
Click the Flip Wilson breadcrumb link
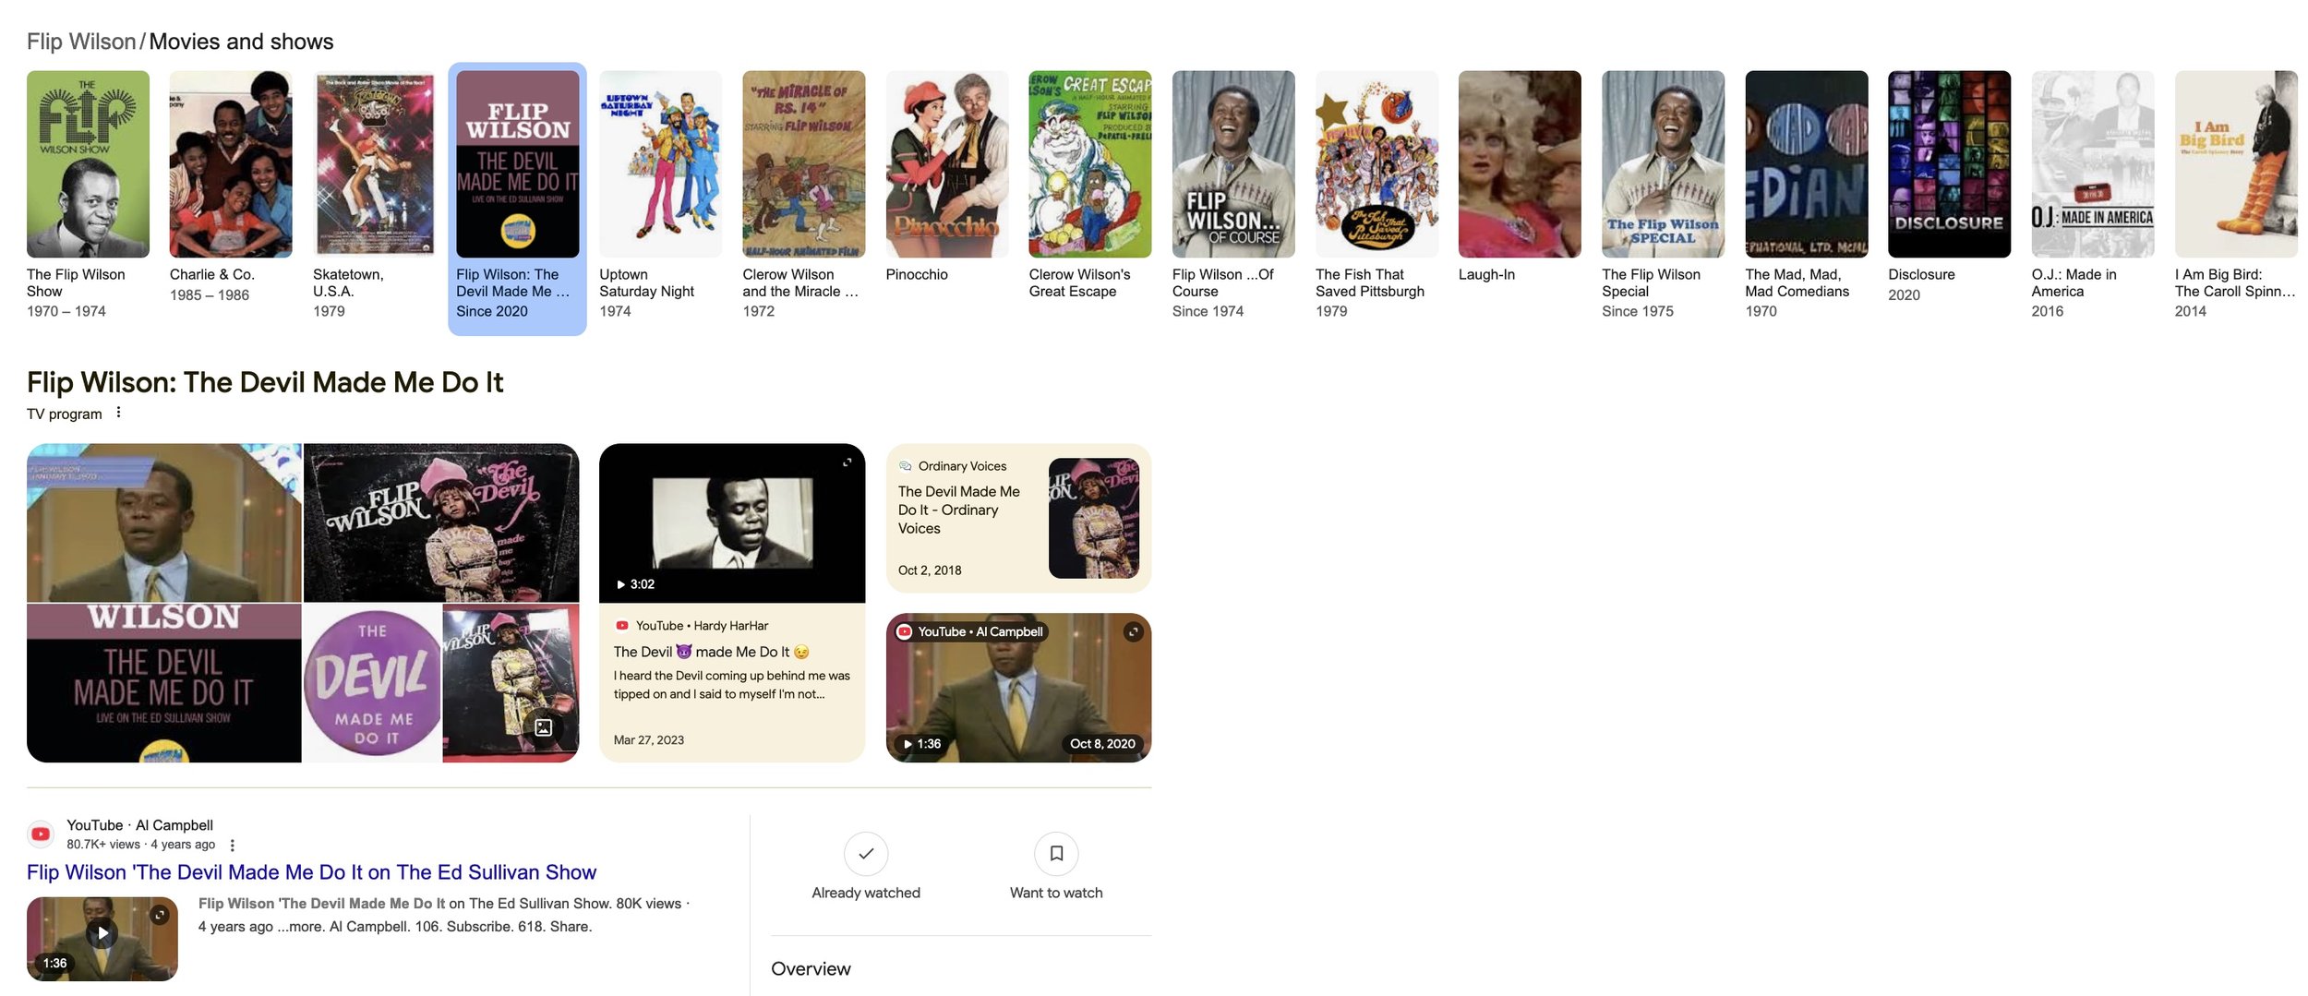coord(81,42)
